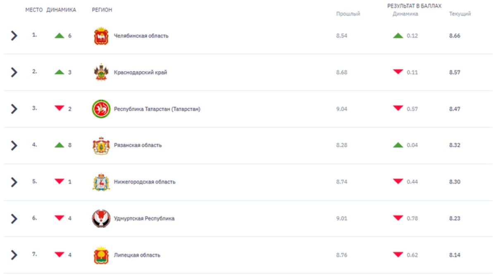Click the Krasnodar Krai coat of arms
496x279 pixels.
point(101,72)
